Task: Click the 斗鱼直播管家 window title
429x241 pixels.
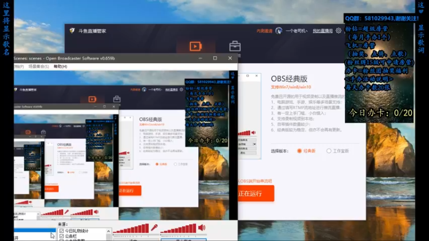Action: [92, 31]
